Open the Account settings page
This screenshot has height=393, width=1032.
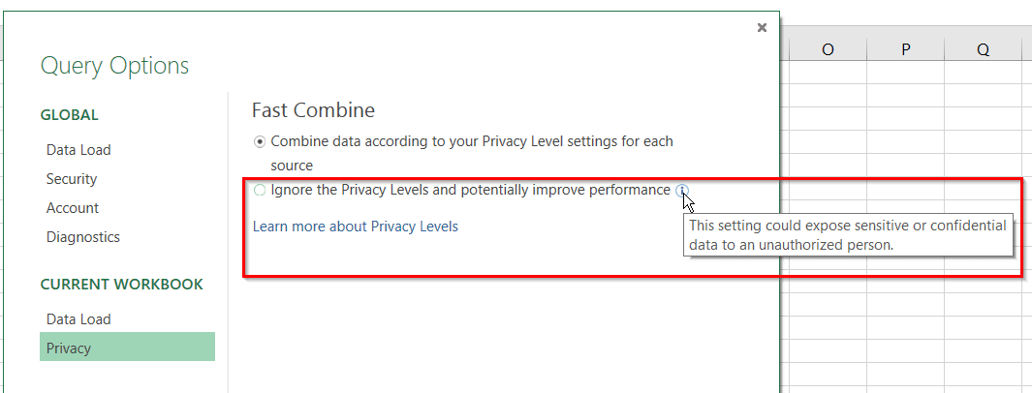point(73,208)
